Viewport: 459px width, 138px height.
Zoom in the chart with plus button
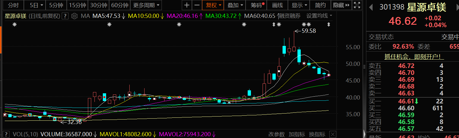187,5
